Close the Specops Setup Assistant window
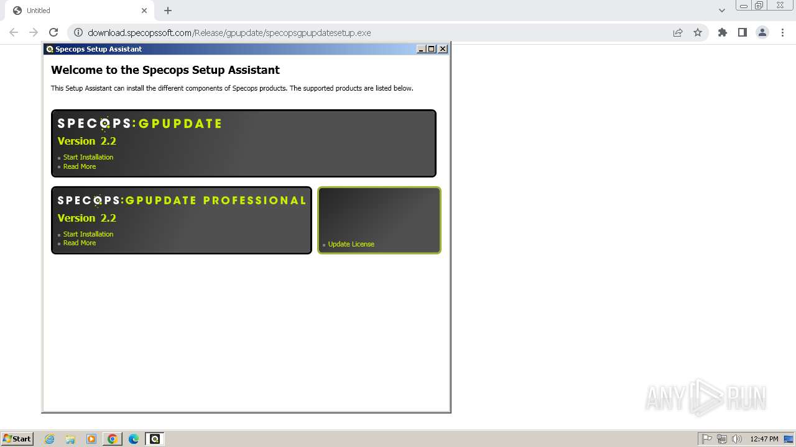Image resolution: width=796 pixels, height=447 pixels. click(443, 49)
